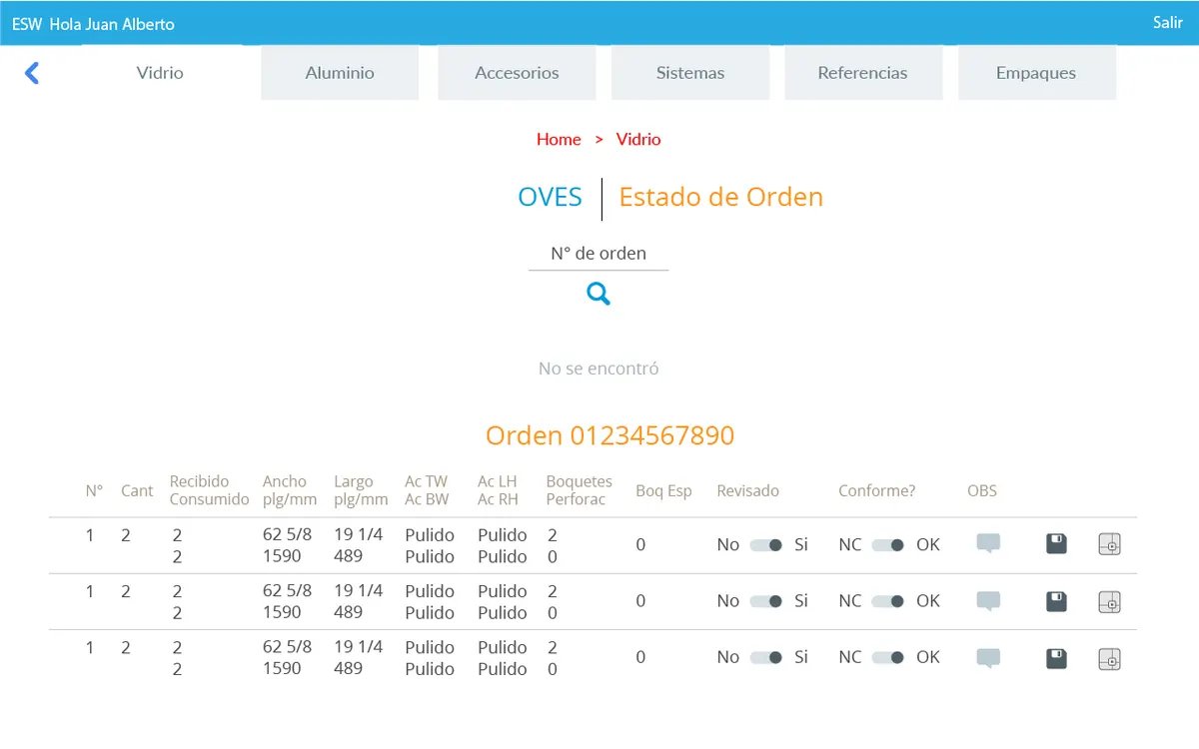Toggle the Revisado No/Si switch in the second row
The height and width of the screenshot is (749, 1199).
point(766,601)
